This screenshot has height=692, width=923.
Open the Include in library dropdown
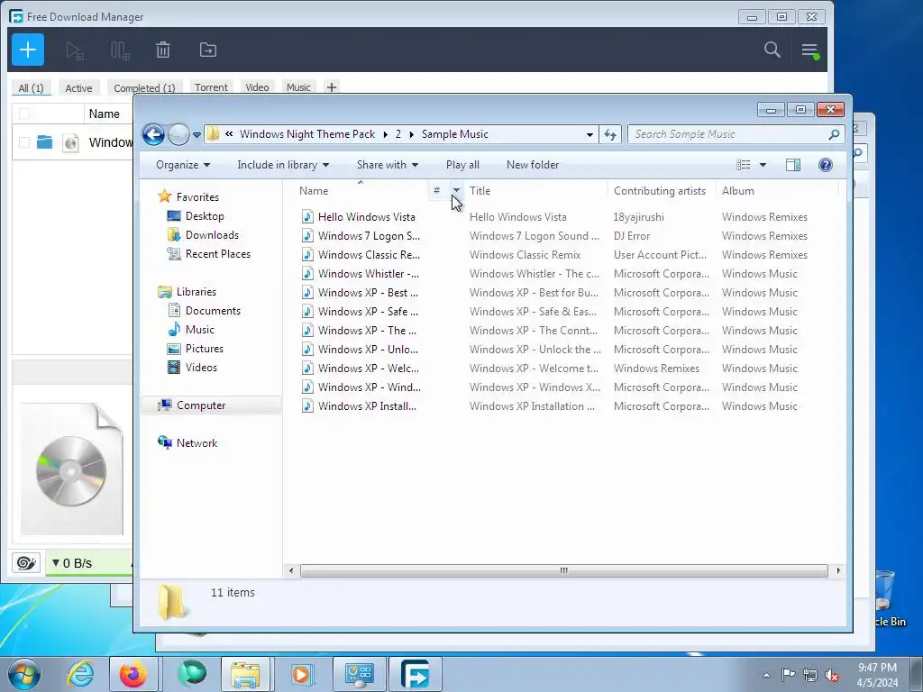click(x=283, y=166)
